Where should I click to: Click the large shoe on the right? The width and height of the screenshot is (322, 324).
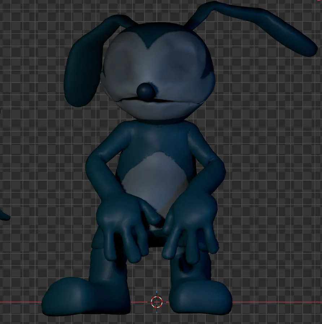click(200, 298)
